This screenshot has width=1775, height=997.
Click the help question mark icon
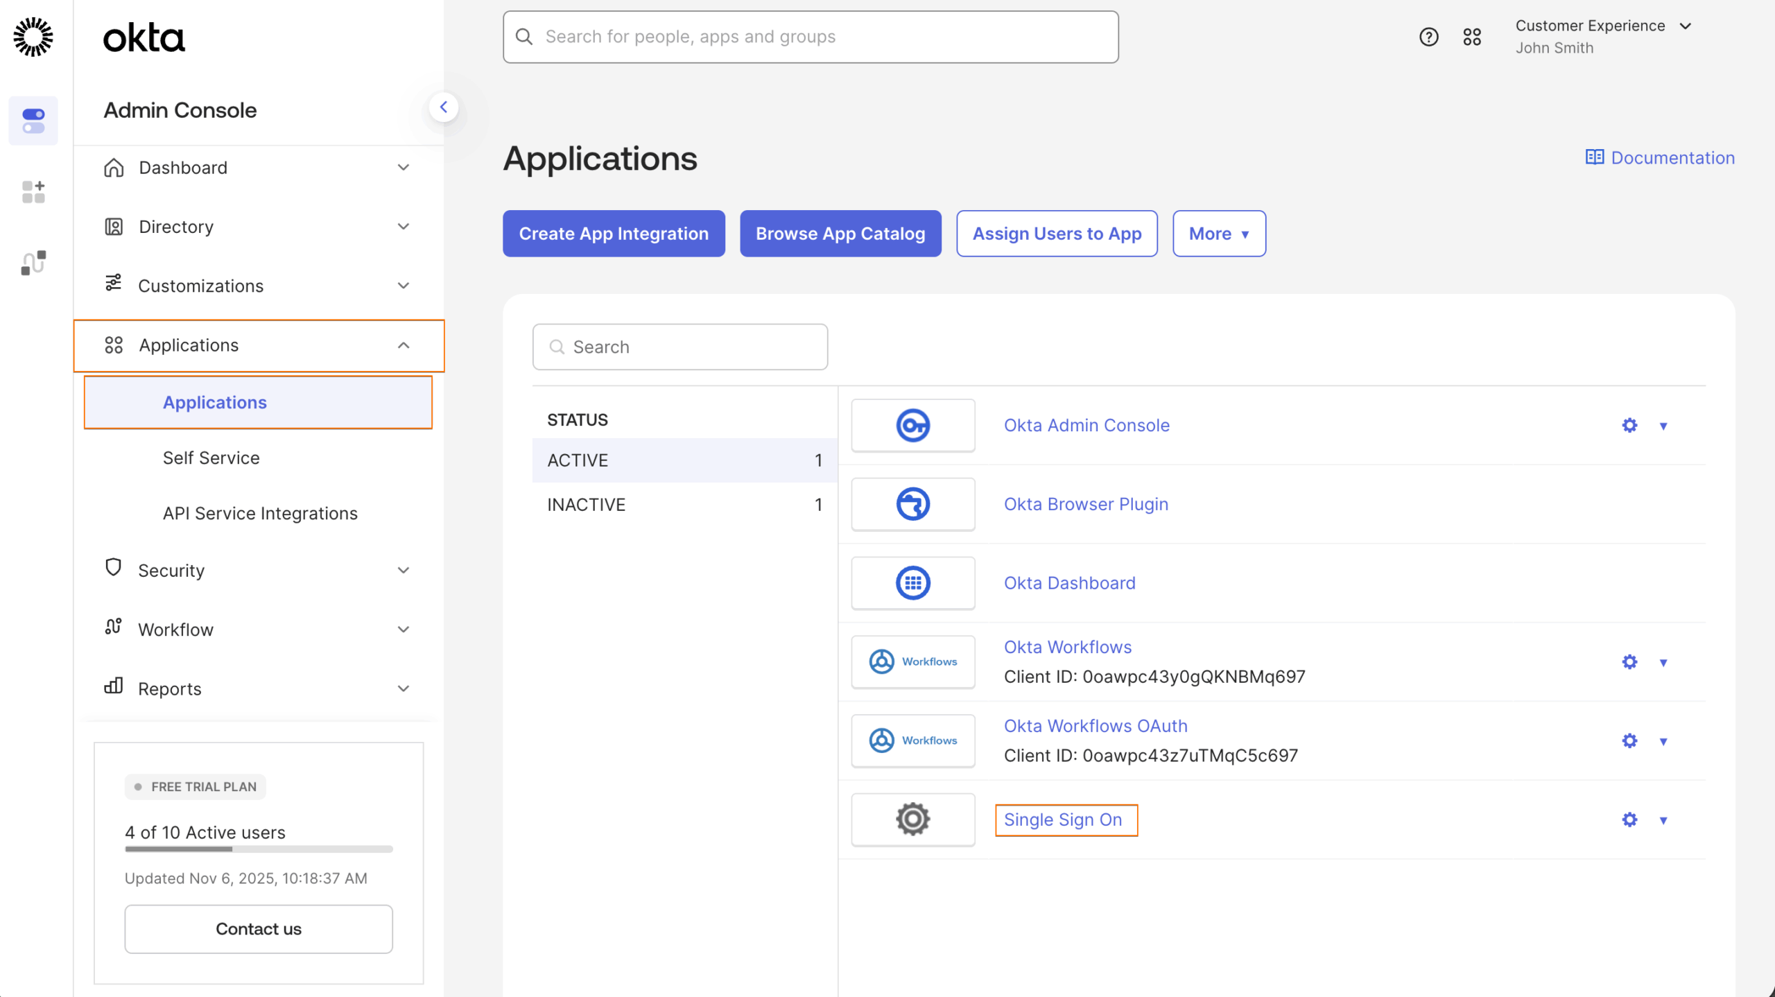1428,36
